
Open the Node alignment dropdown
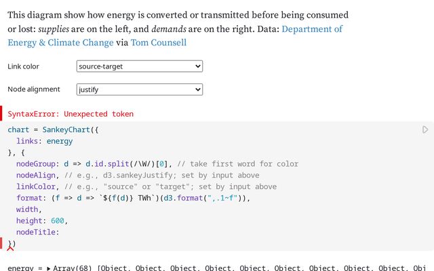tap(140, 89)
